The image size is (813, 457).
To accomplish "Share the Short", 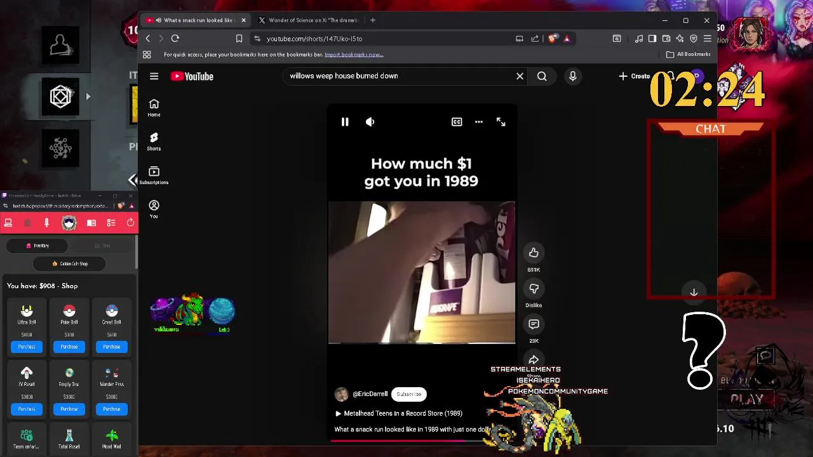I will pyautogui.click(x=534, y=360).
